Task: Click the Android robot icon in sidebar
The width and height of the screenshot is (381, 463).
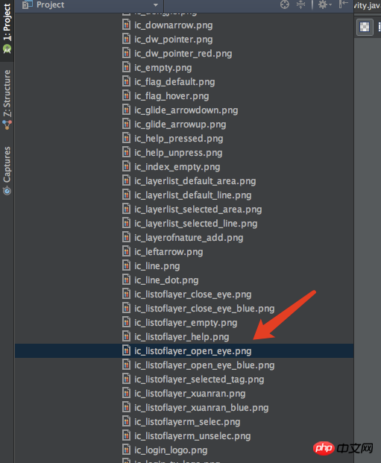Action: 7,48
